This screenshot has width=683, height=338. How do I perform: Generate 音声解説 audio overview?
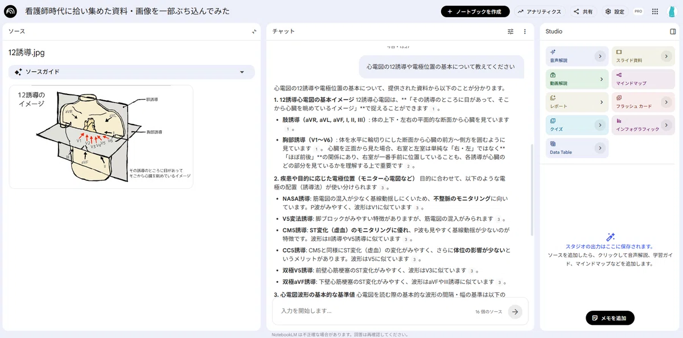pos(577,55)
